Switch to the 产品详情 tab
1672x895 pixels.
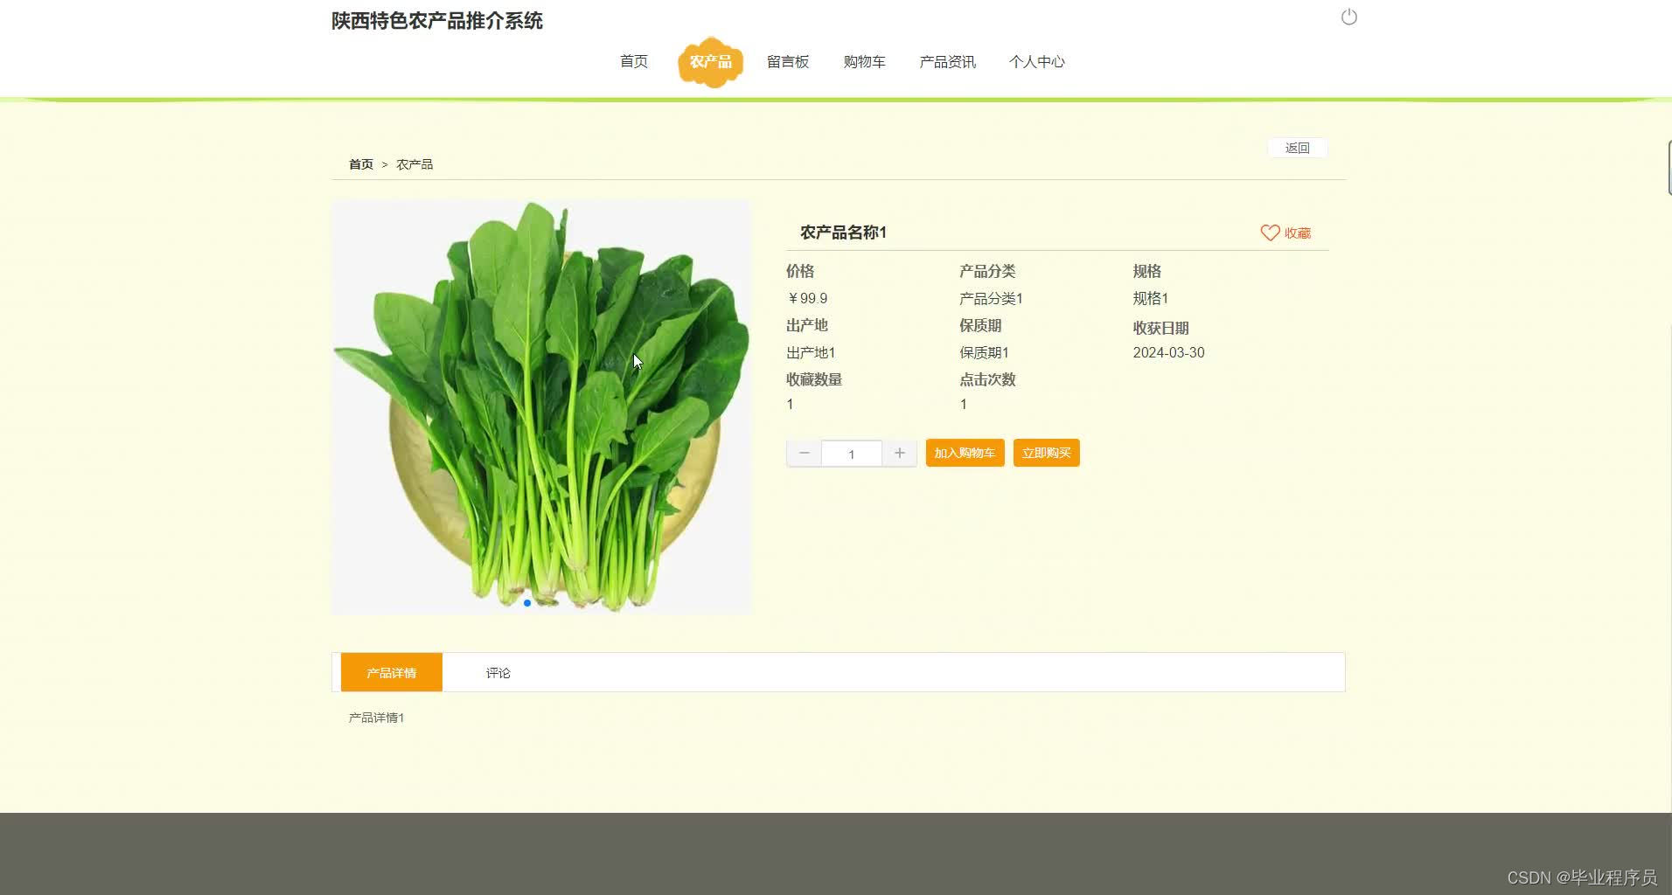[391, 672]
